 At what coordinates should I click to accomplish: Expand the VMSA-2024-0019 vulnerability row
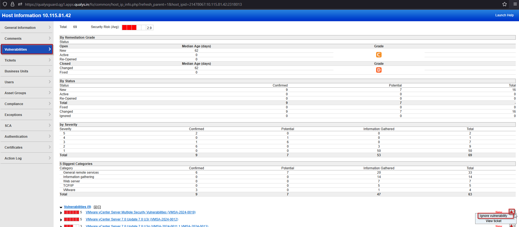click(61, 213)
